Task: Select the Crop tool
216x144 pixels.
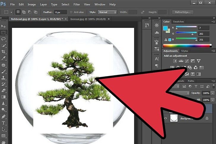Action: [x=4, y=52]
